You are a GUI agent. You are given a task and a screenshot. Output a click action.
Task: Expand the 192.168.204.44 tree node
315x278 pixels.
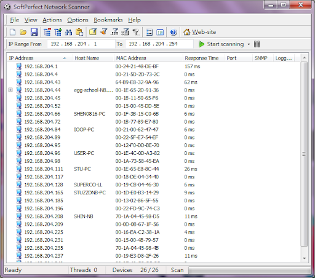coord(10,90)
